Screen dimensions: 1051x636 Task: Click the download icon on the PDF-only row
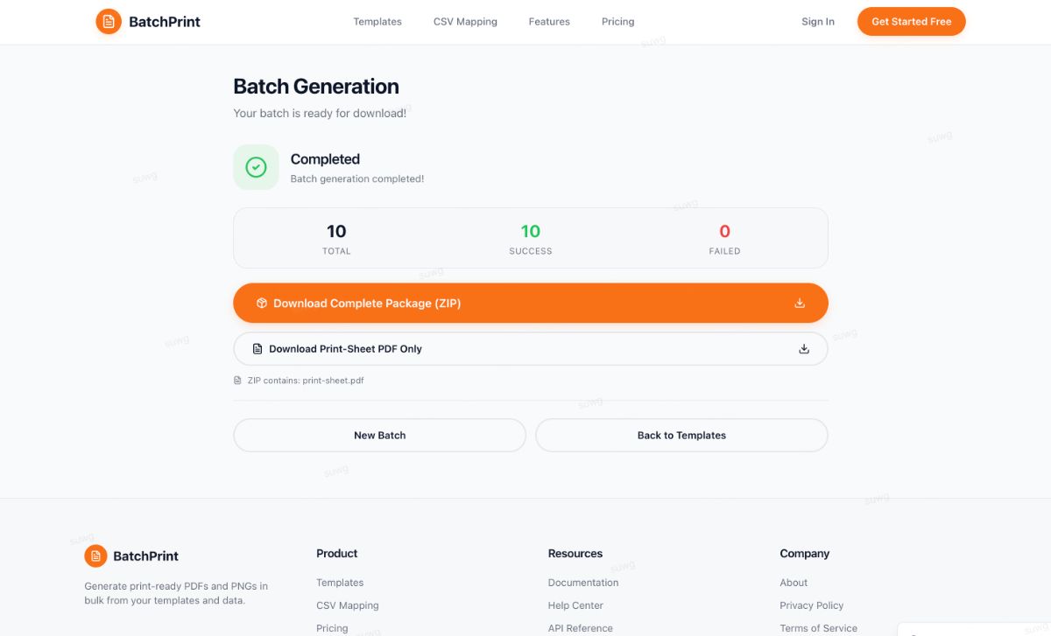803,348
